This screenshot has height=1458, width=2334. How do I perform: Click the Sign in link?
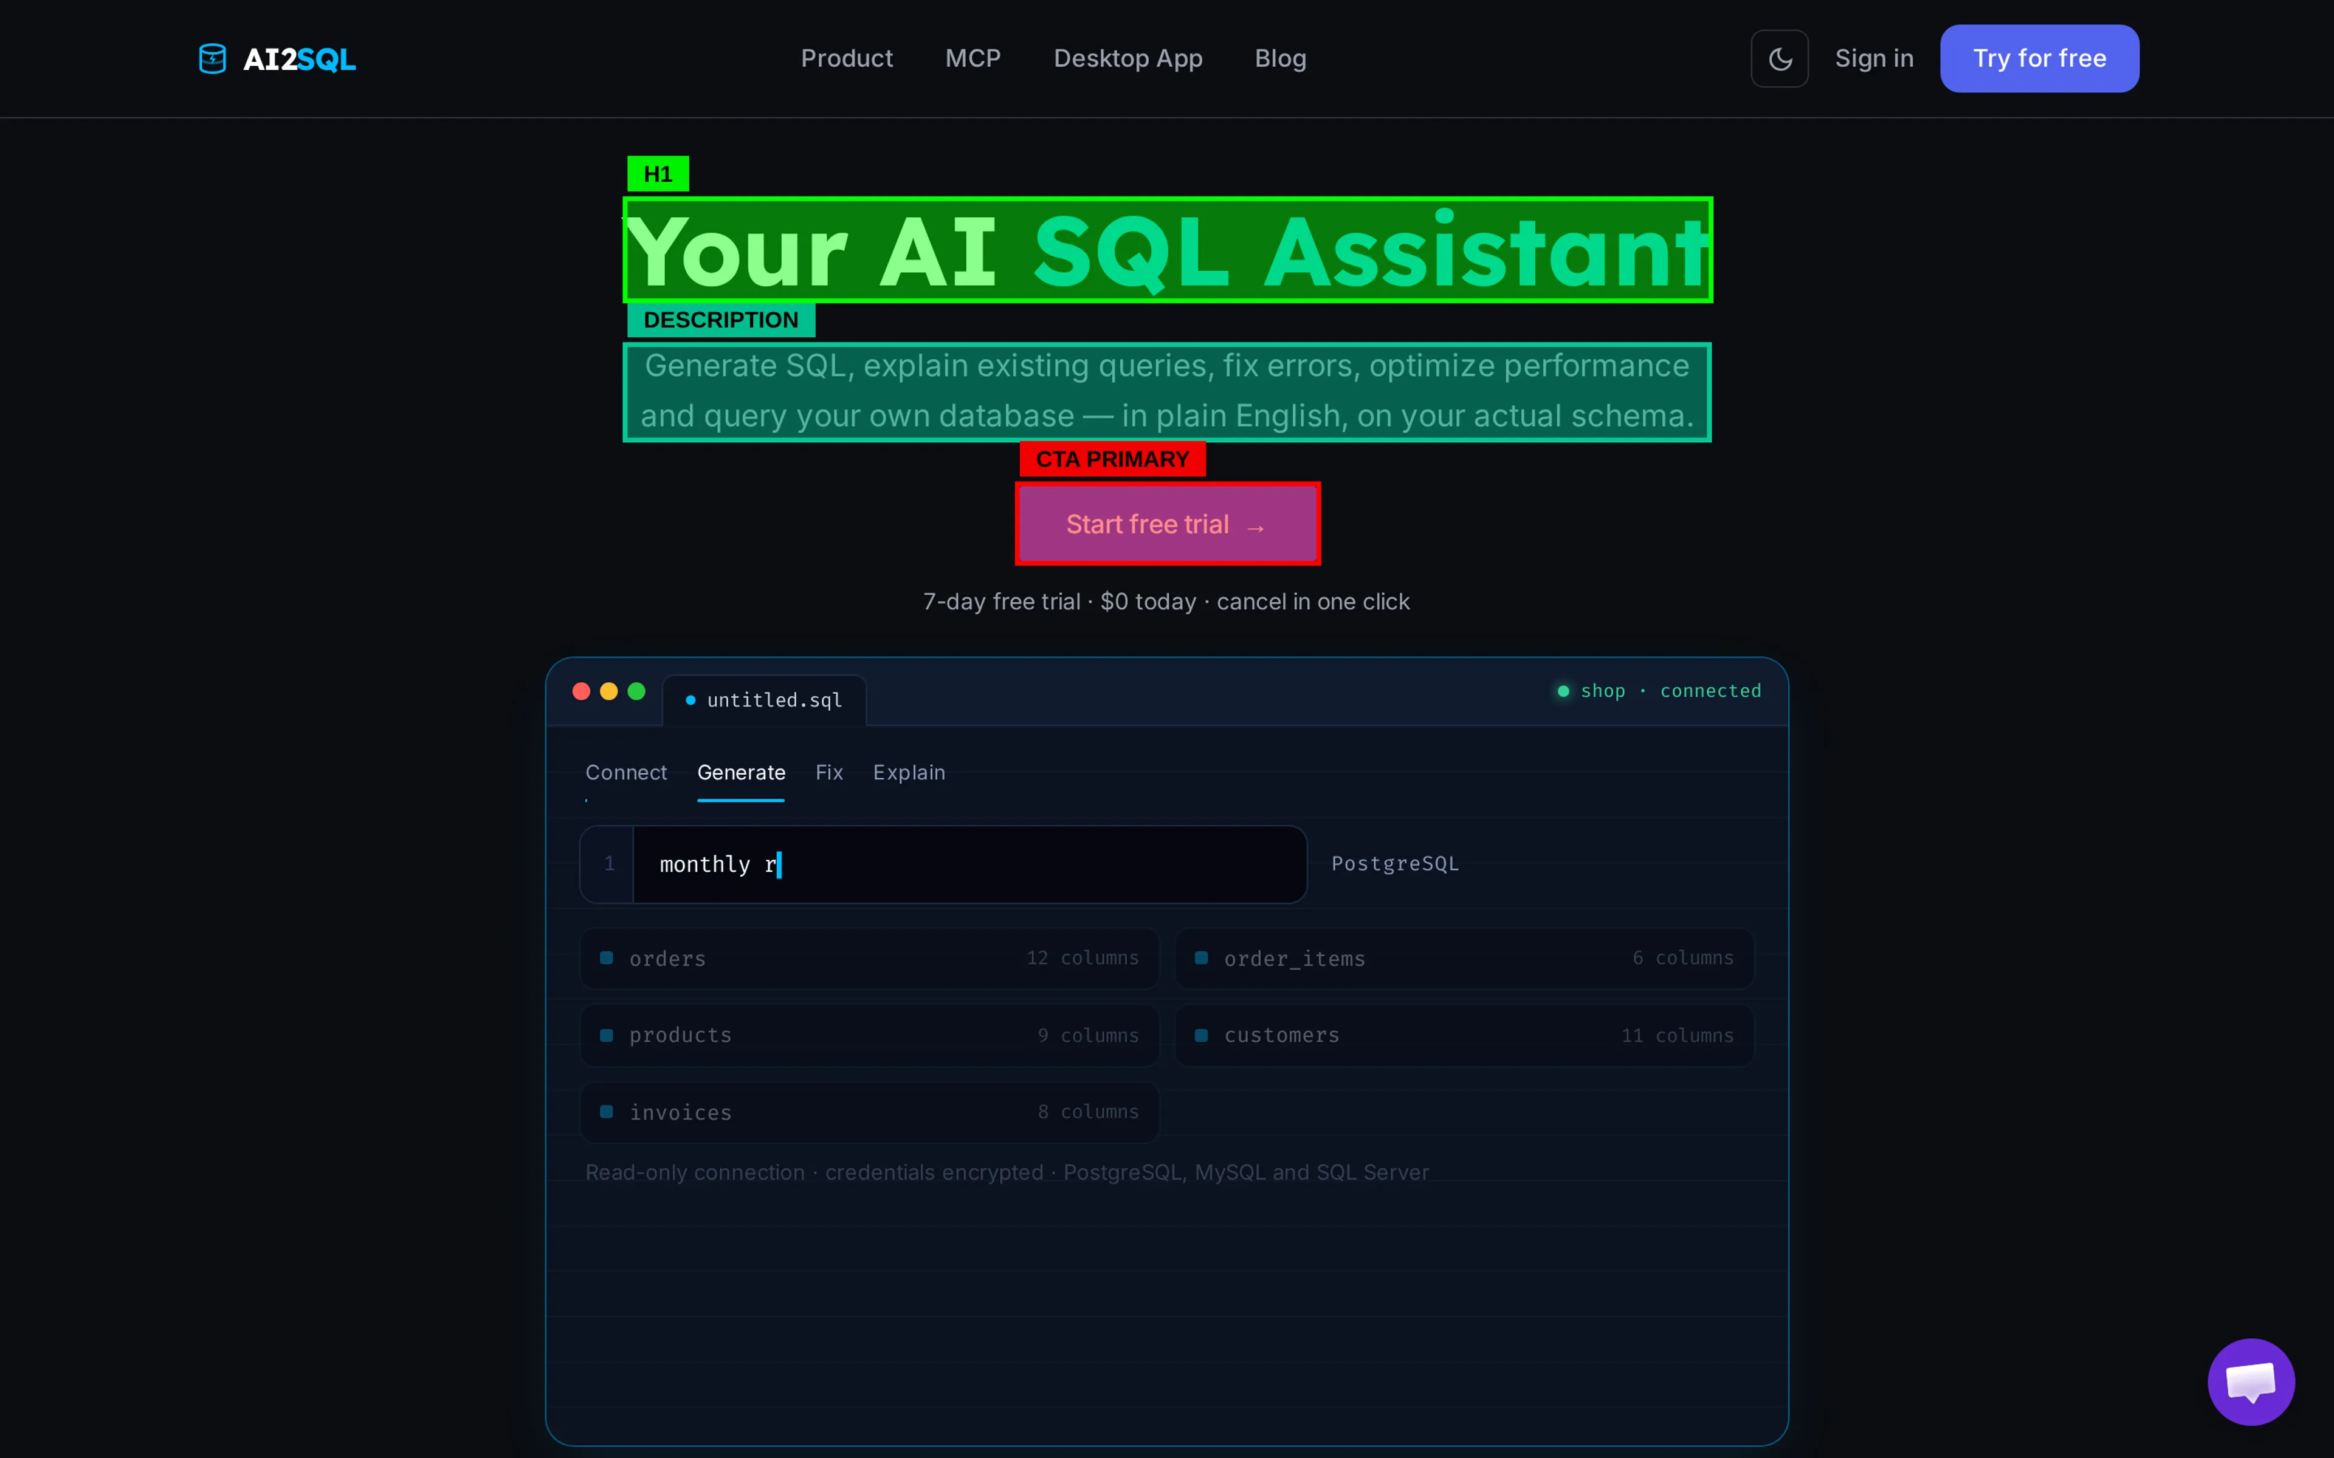(x=1874, y=59)
